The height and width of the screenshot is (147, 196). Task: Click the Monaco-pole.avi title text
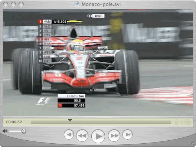click(x=101, y=4)
